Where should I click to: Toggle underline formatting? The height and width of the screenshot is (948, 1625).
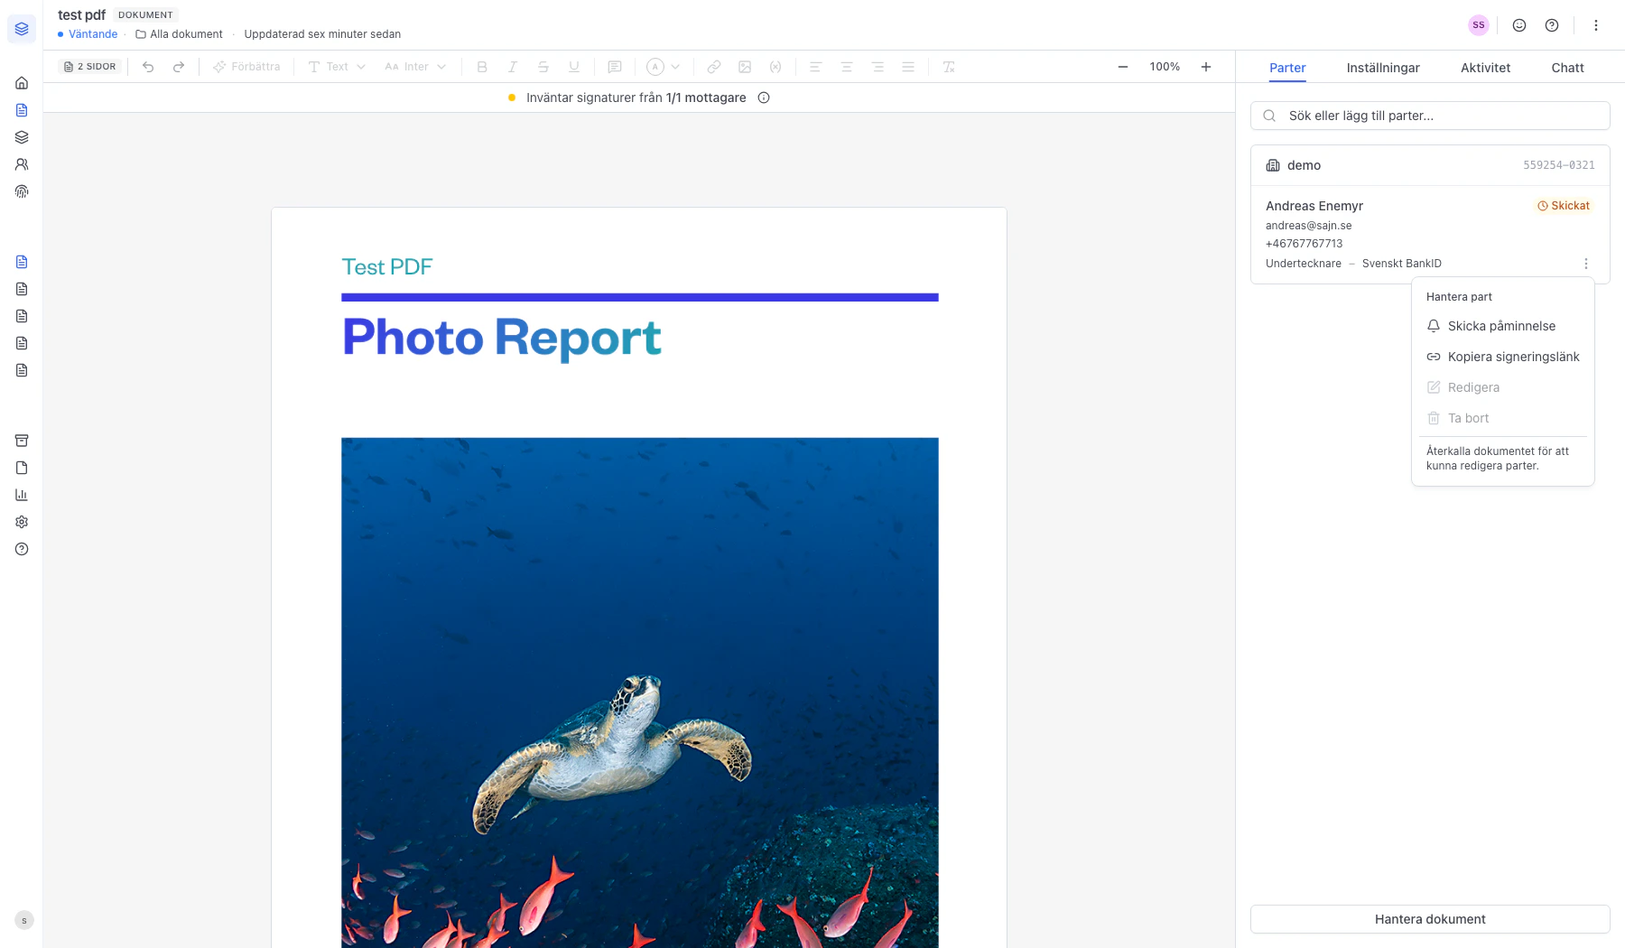click(x=574, y=67)
